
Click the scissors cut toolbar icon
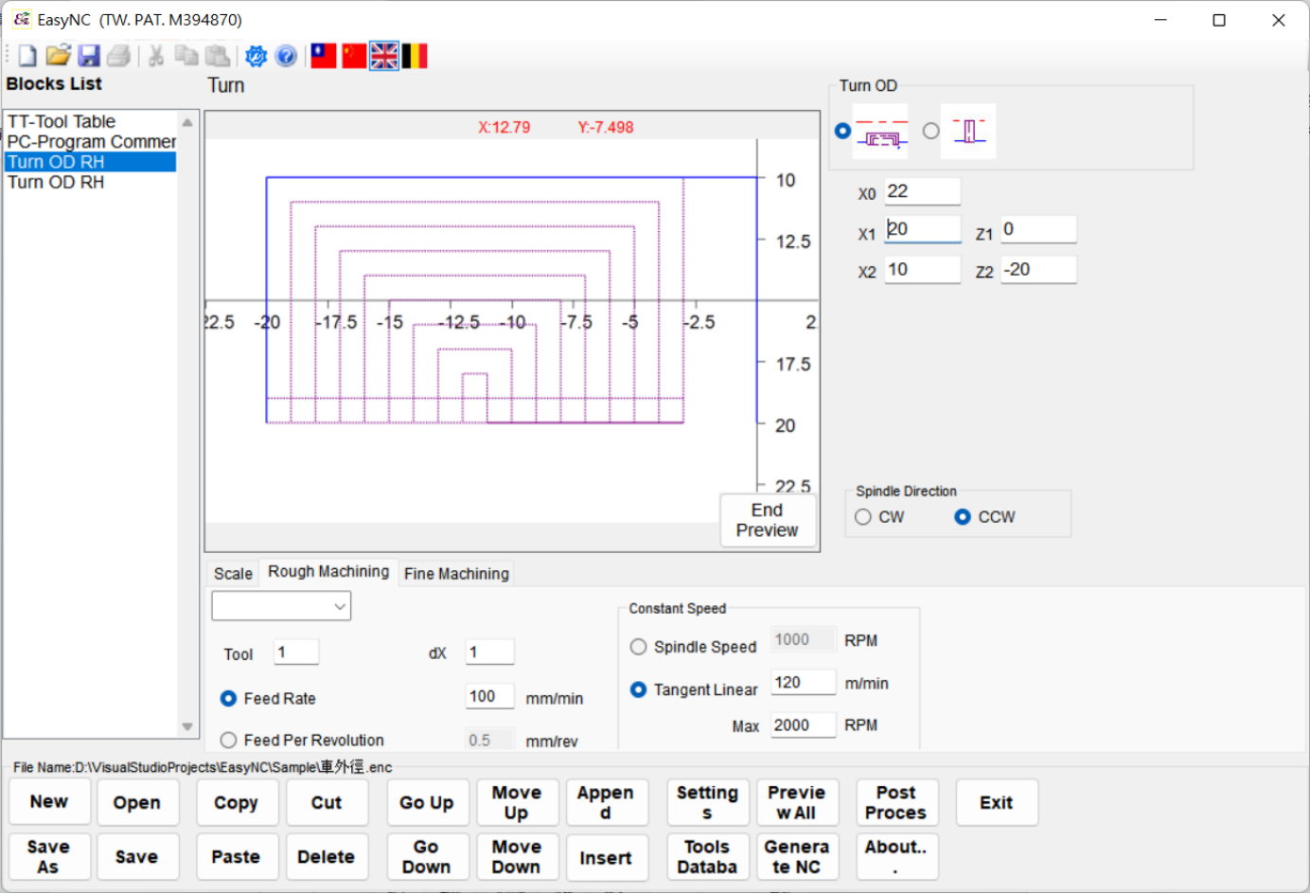[x=156, y=56]
